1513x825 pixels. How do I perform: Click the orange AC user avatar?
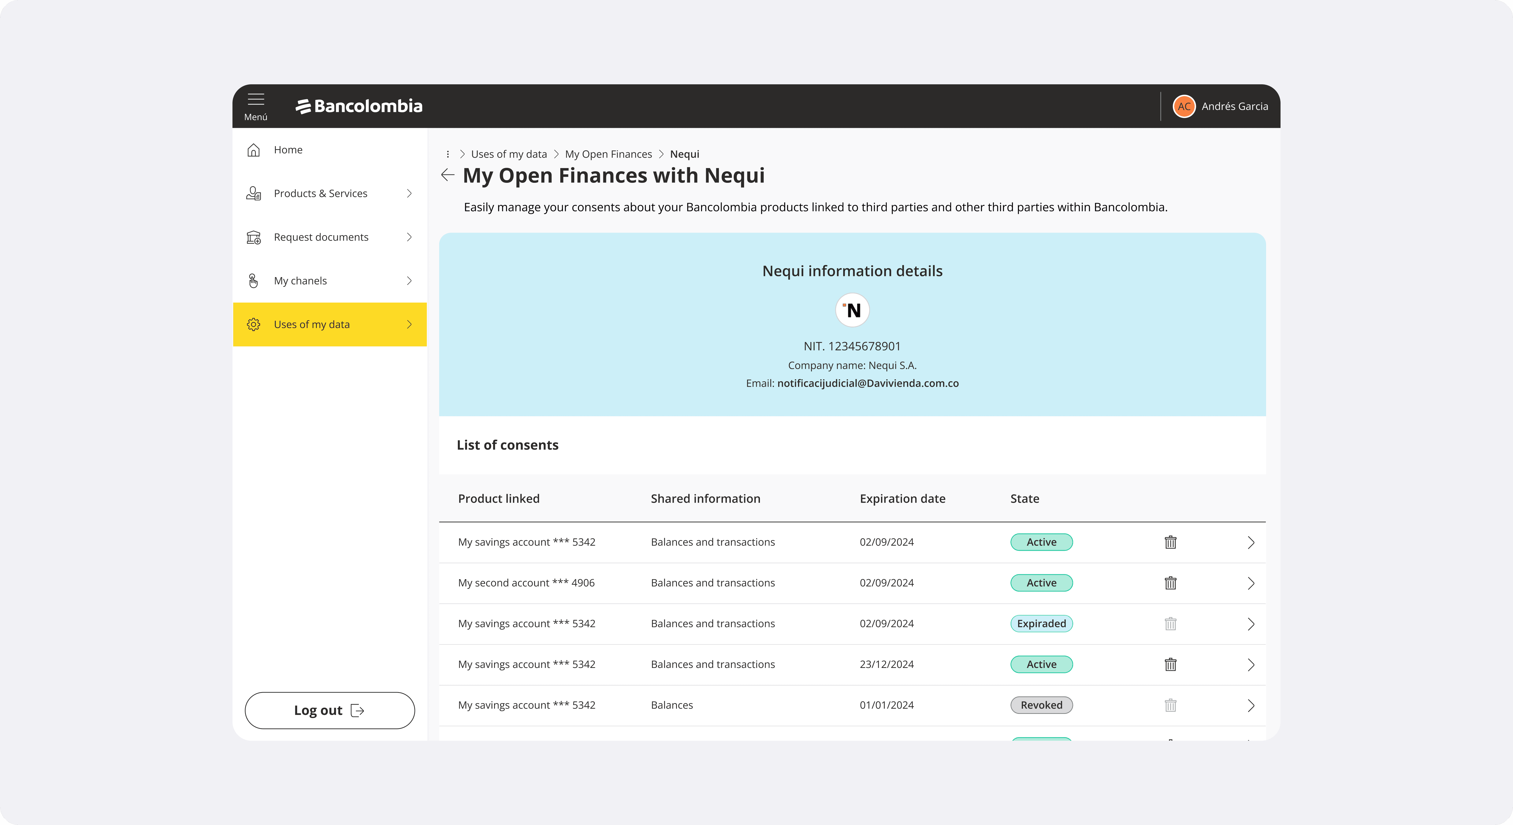pyautogui.click(x=1184, y=106)
